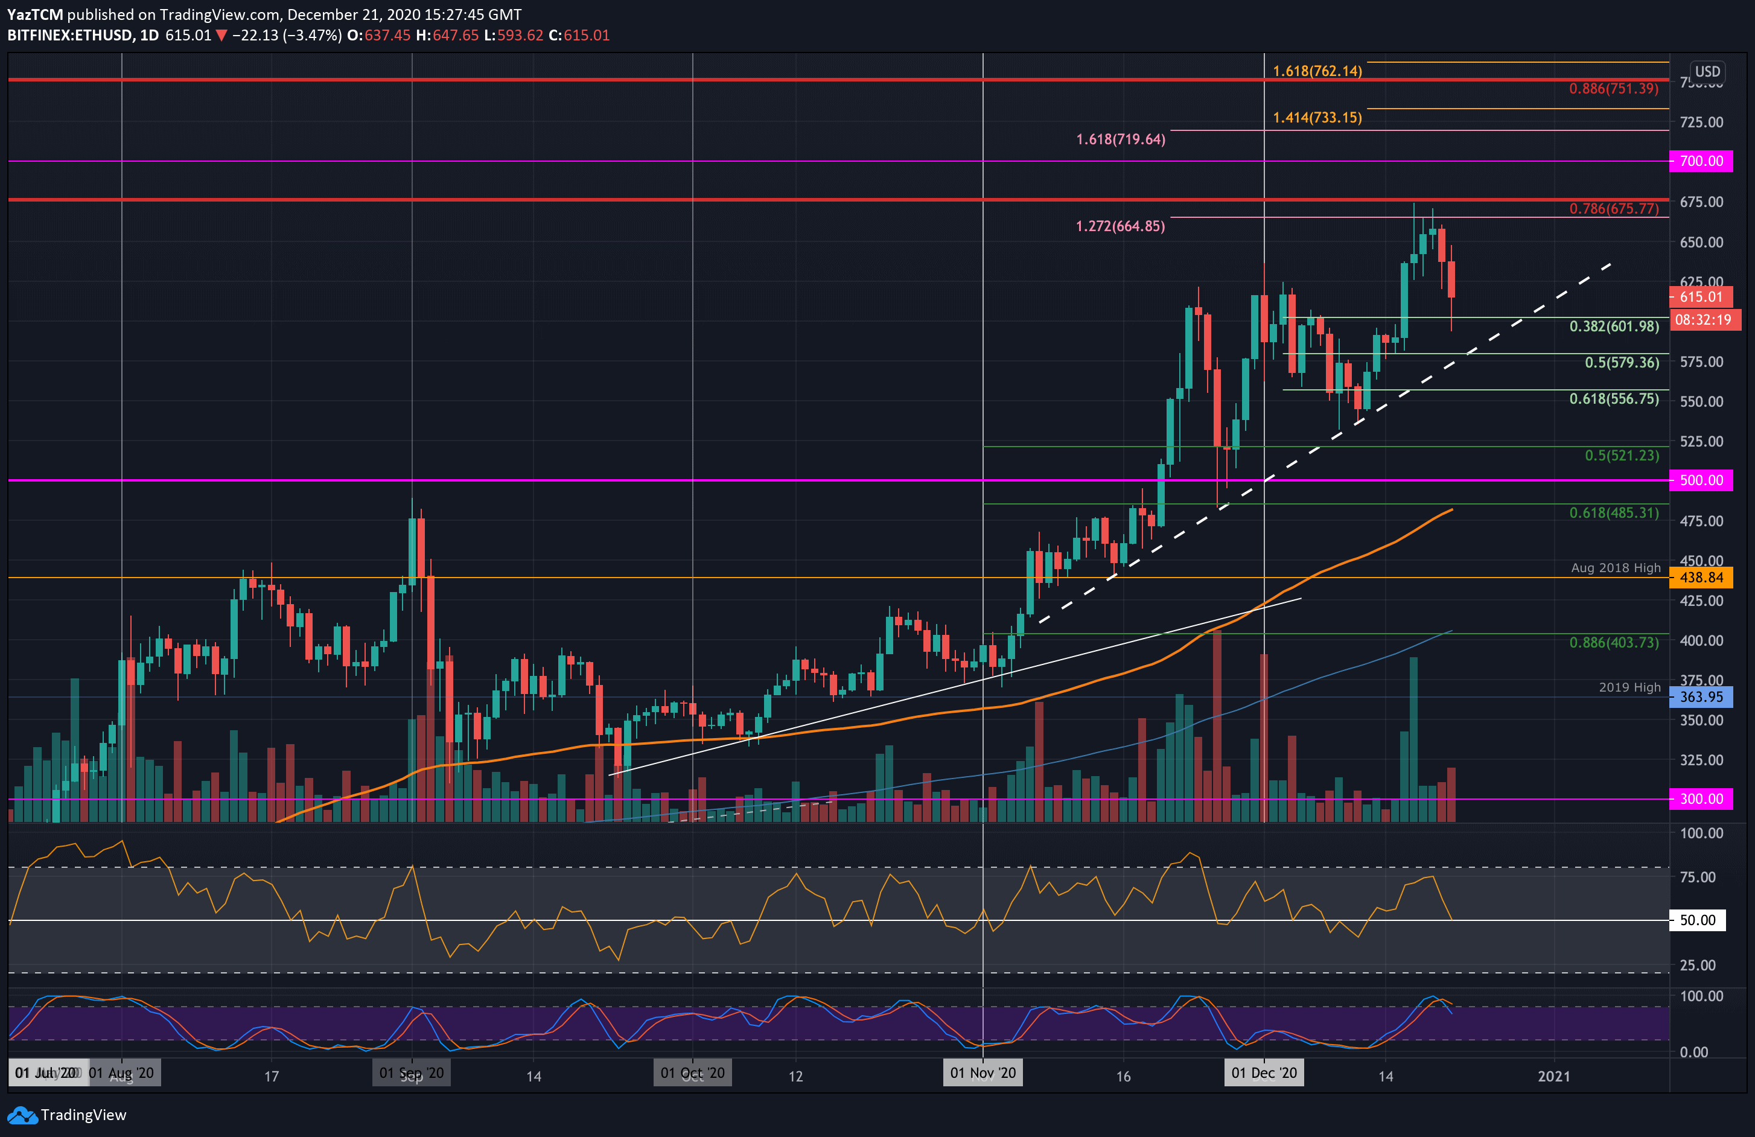Click the 14 September date tick
Viewport: 1755px width, 1137px height.
[533, 1076]
